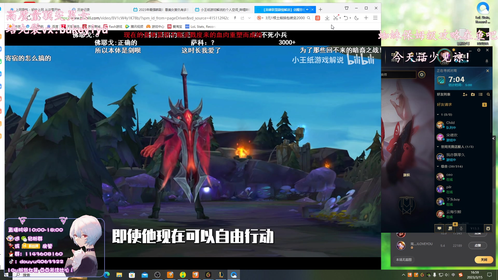This screenshot has width=498, height=280.
Task: Open the chat speech bubble icon
Action: [x=439, y=228]
